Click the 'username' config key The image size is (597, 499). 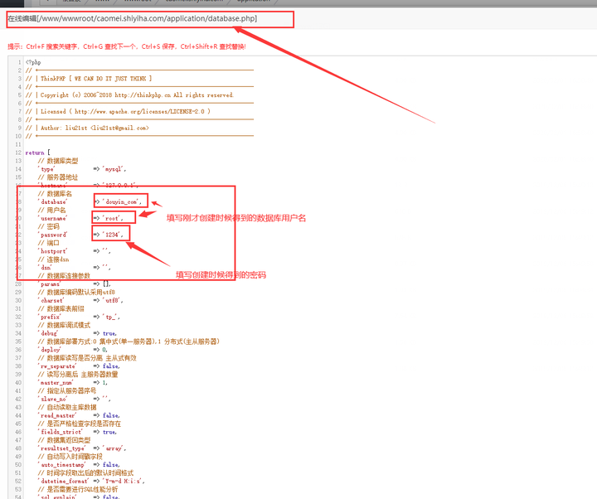click(52, 219)
